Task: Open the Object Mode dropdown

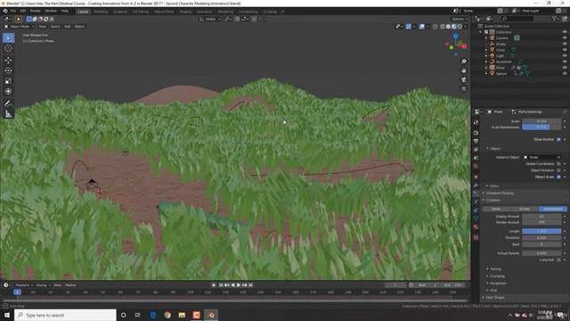Action: (20, 27)
